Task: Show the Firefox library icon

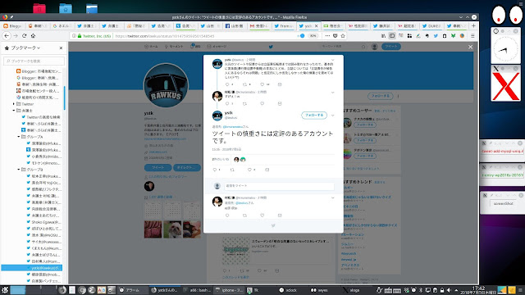Action: coord(383,36)
